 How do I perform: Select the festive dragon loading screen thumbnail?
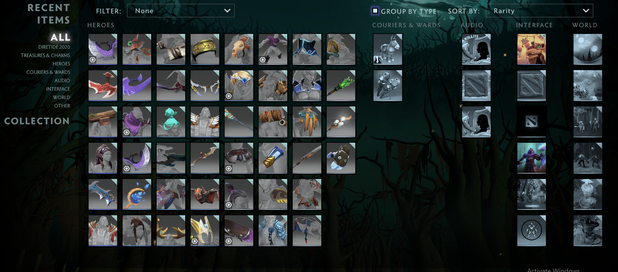[531, 49]
